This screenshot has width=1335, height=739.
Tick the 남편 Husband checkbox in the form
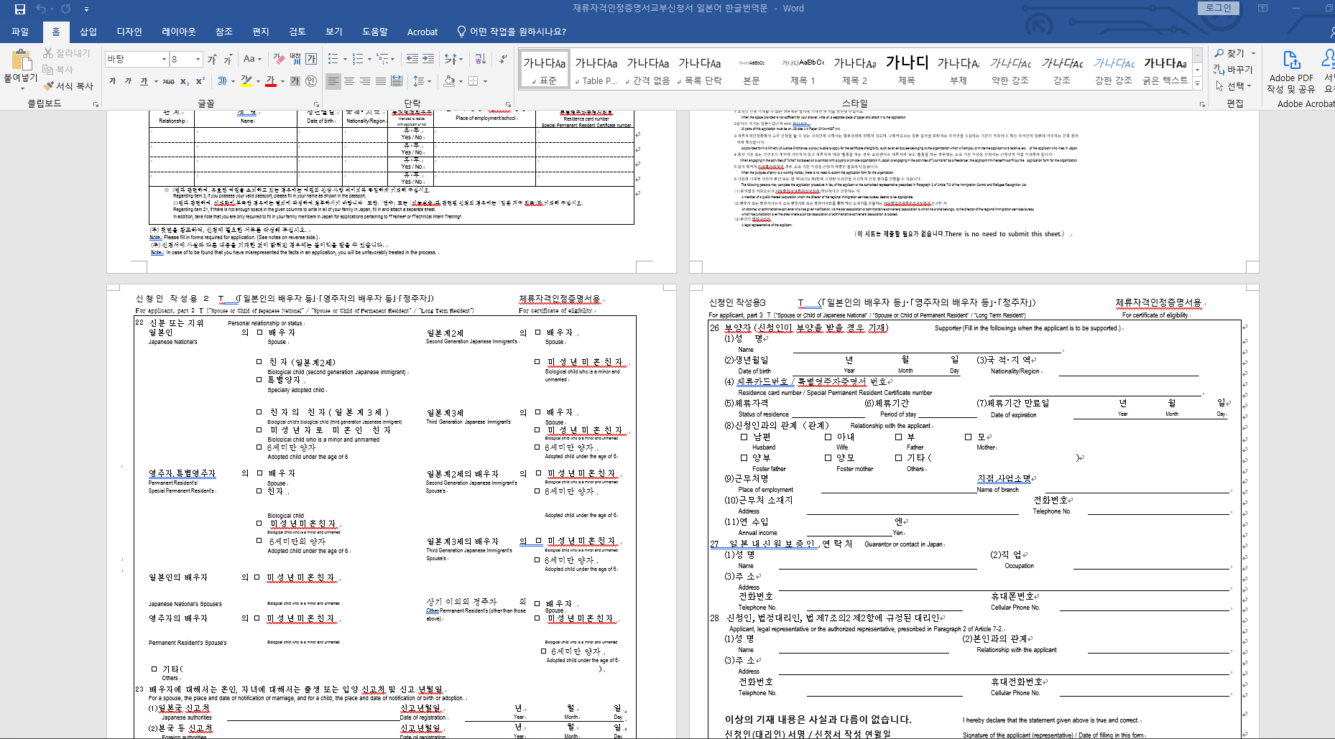click(x=744, y=437)
